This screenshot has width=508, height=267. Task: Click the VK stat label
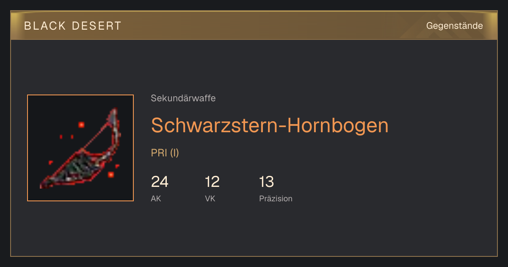pos(210,198)
